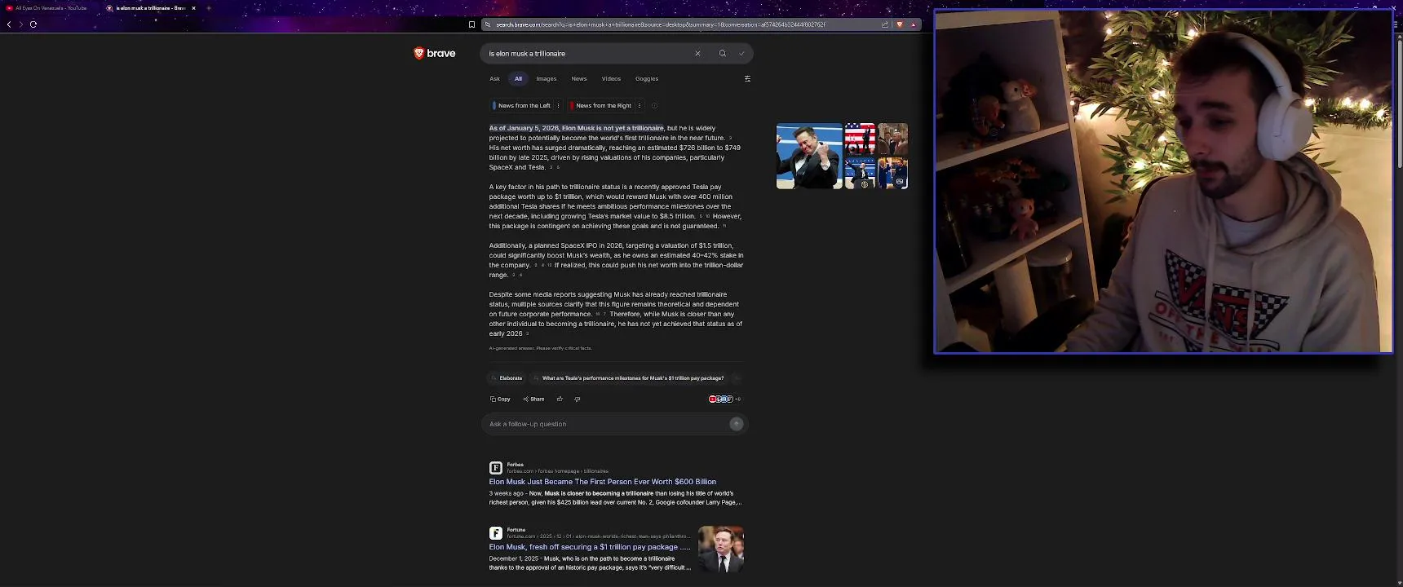Viewport: 1403px width, 587px height.
Task: Click the Brave logo on search page
Action: [x=435, y=54]
